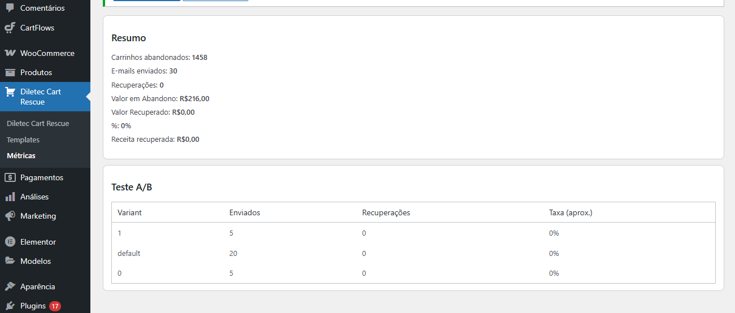This screenshot has height=313, width=735.
Task: Click the Comentários speech bubble icon
Action: click(10, 8)
